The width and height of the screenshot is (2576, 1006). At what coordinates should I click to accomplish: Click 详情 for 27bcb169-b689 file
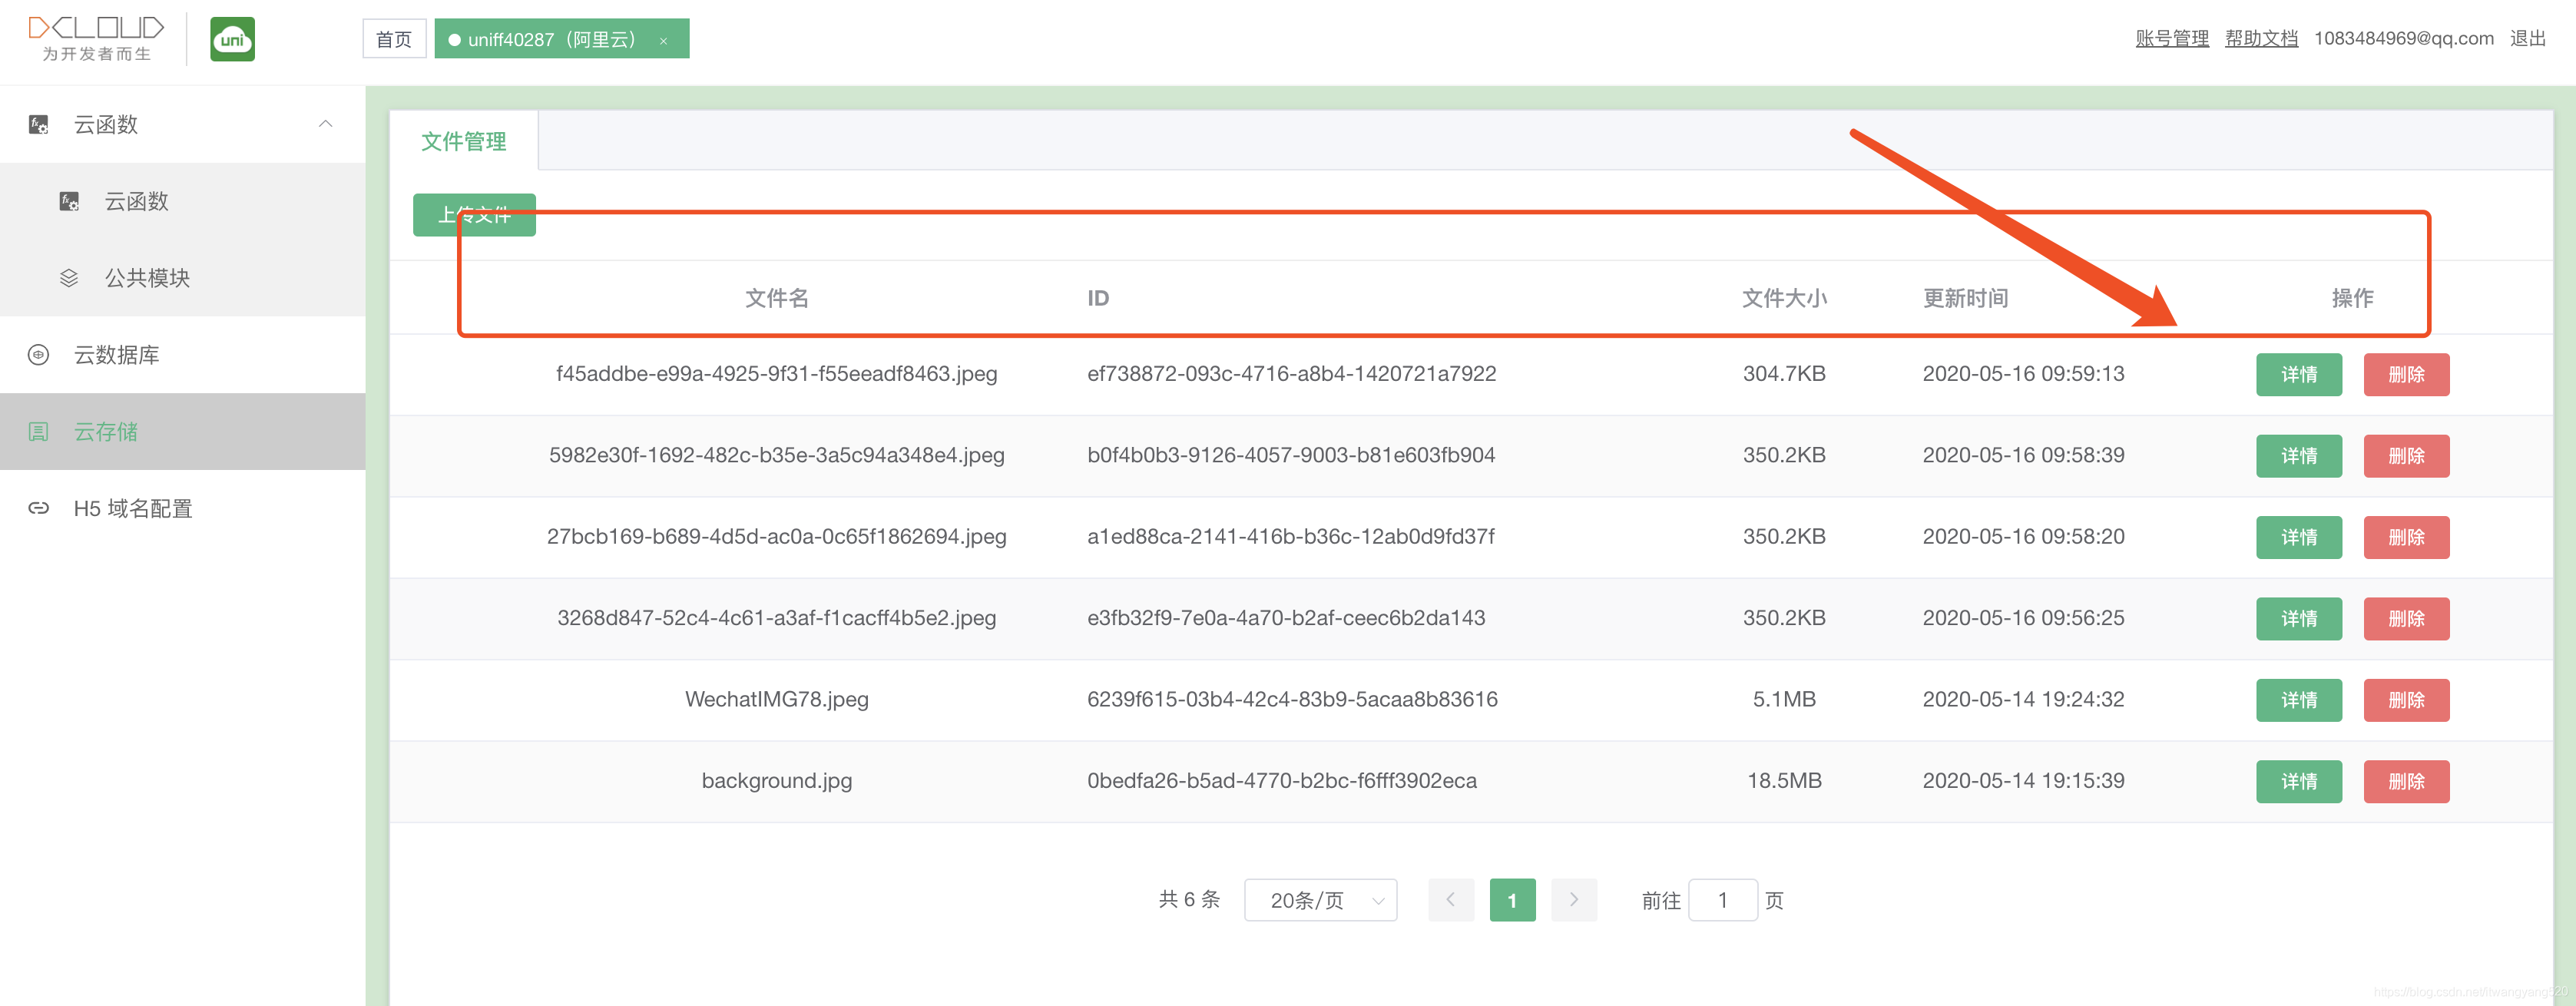(x=2299, y=537)
